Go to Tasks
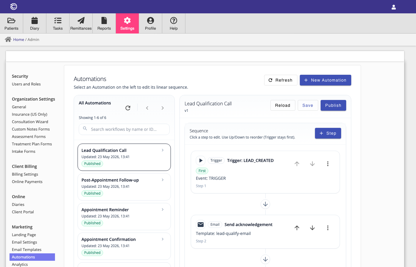 58,23
